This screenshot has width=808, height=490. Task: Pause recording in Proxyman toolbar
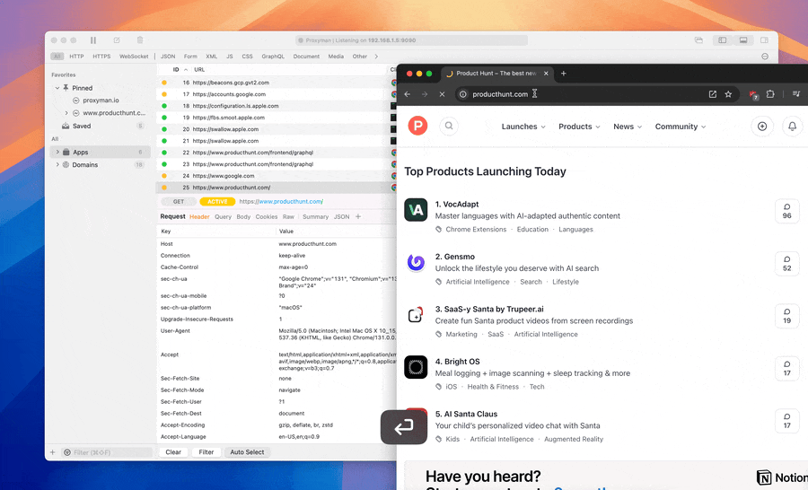click(93, 40)
